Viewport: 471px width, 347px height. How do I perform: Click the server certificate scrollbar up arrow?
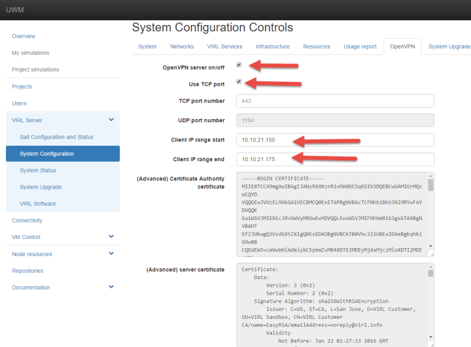[x=430, y=266]
